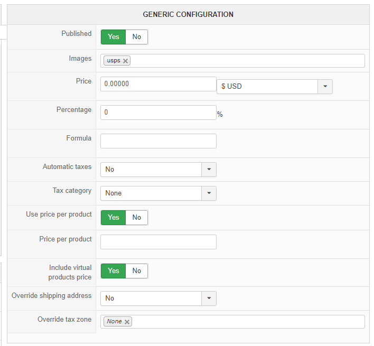The width and height of the screenshot is (374, 346).
Task: Remove the None tax zone tag
Action: point(127,322)
